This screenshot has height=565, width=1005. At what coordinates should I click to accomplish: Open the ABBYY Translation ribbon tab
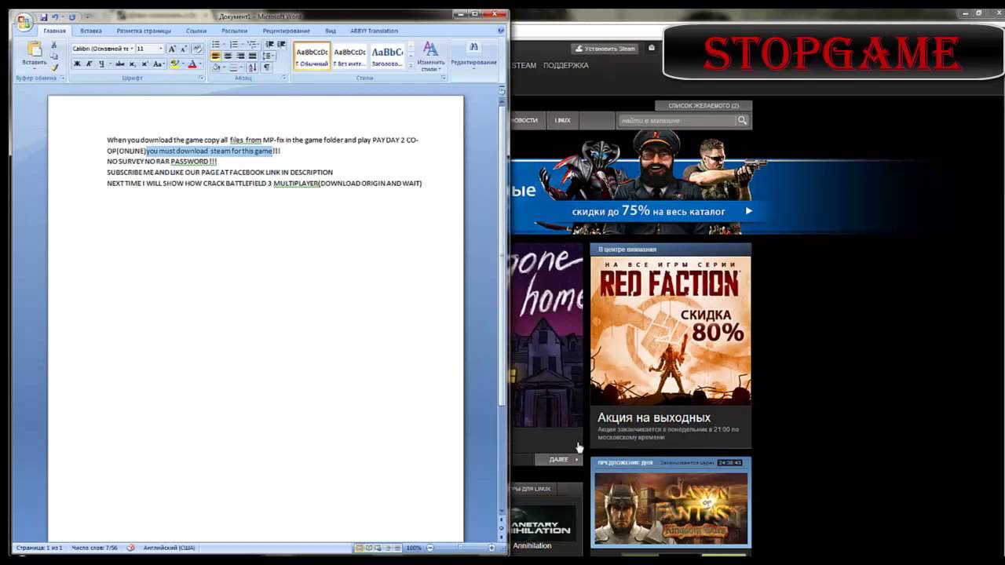[374, 31]
